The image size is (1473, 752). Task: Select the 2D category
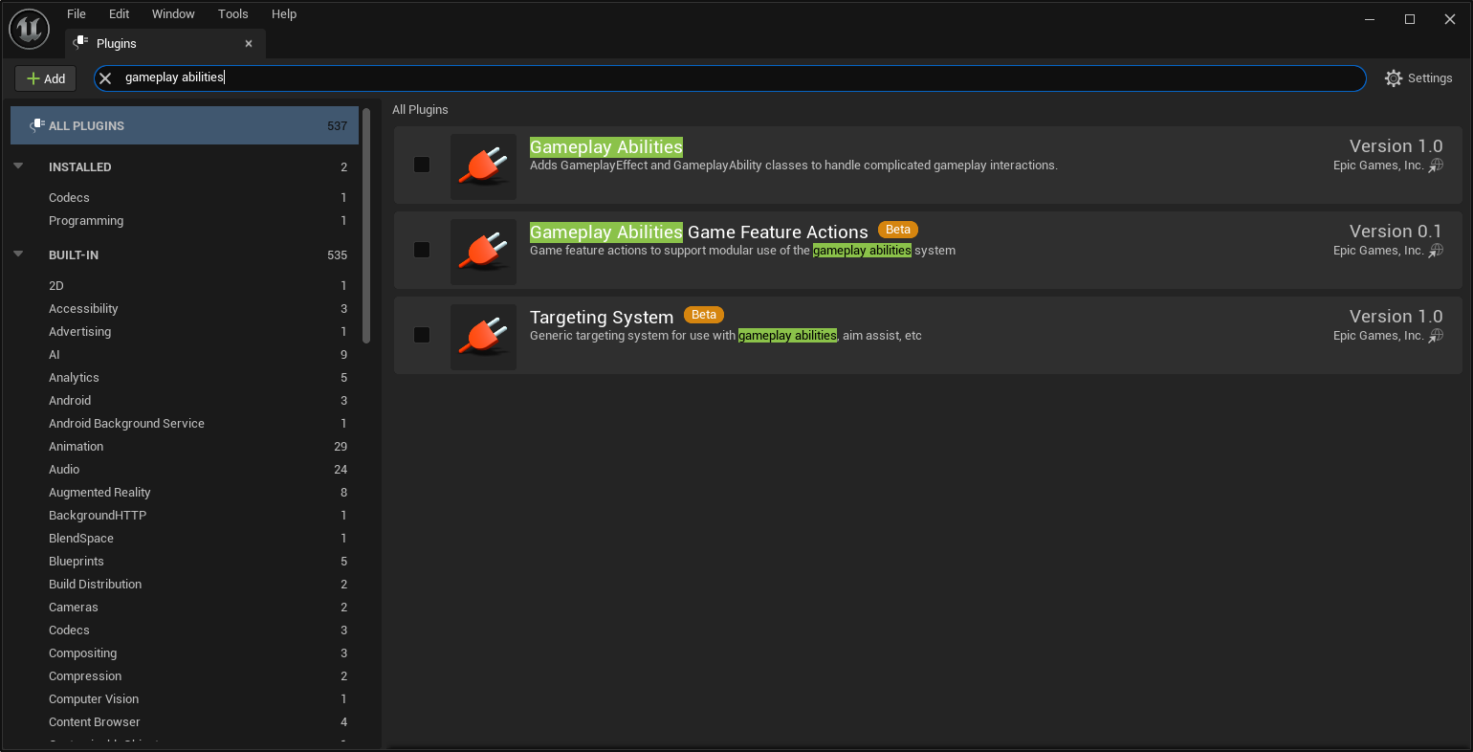click(x=185, y=285)
